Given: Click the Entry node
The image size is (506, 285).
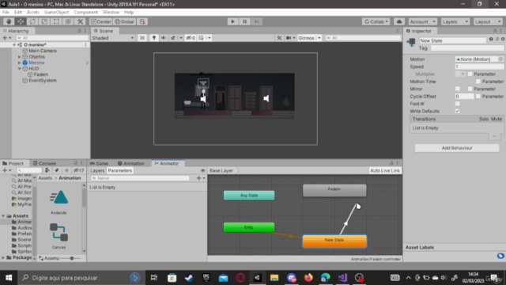Looking at the screenshot, I should [x=249, y=227].
